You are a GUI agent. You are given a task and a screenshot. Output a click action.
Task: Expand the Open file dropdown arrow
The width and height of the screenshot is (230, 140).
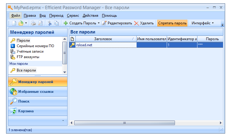click(x=26, y=23)
